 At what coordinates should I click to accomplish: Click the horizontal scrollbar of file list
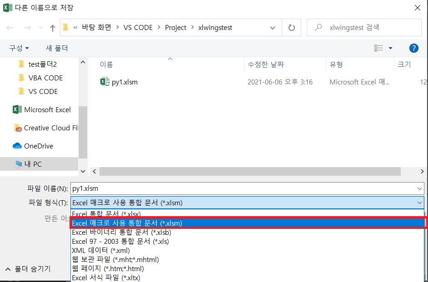(250, 172)
